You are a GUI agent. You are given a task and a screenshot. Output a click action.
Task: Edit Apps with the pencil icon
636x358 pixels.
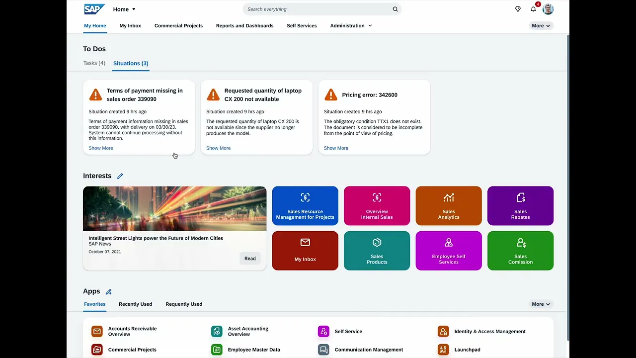109,292
